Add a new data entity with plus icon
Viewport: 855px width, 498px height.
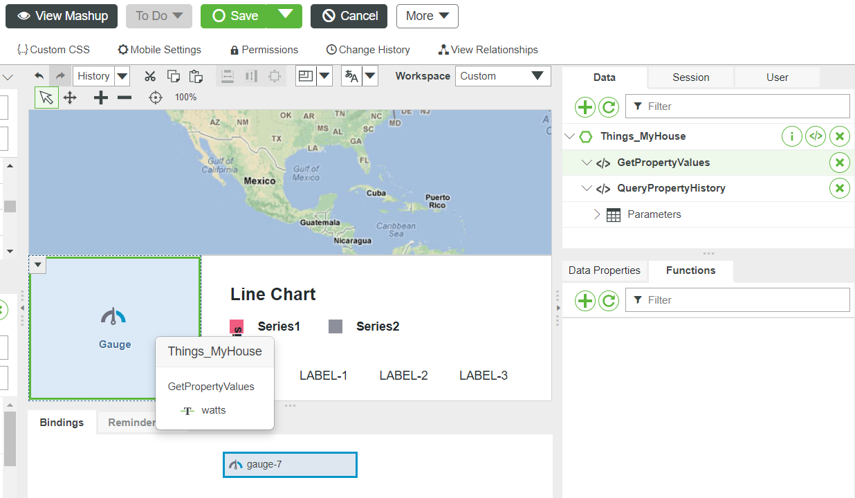(585, 107)
